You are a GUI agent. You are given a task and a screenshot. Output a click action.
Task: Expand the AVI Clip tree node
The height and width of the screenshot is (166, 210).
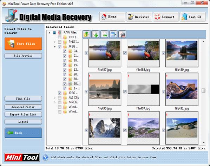55,98
